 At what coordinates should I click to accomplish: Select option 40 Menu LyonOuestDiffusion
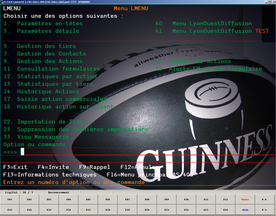204,23
